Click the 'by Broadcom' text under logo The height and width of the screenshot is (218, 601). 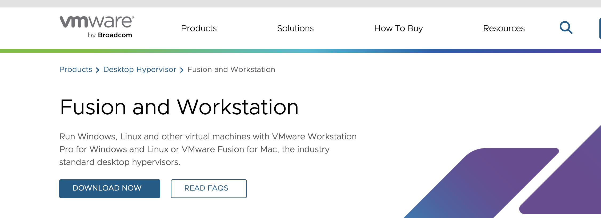click(110, 35)
